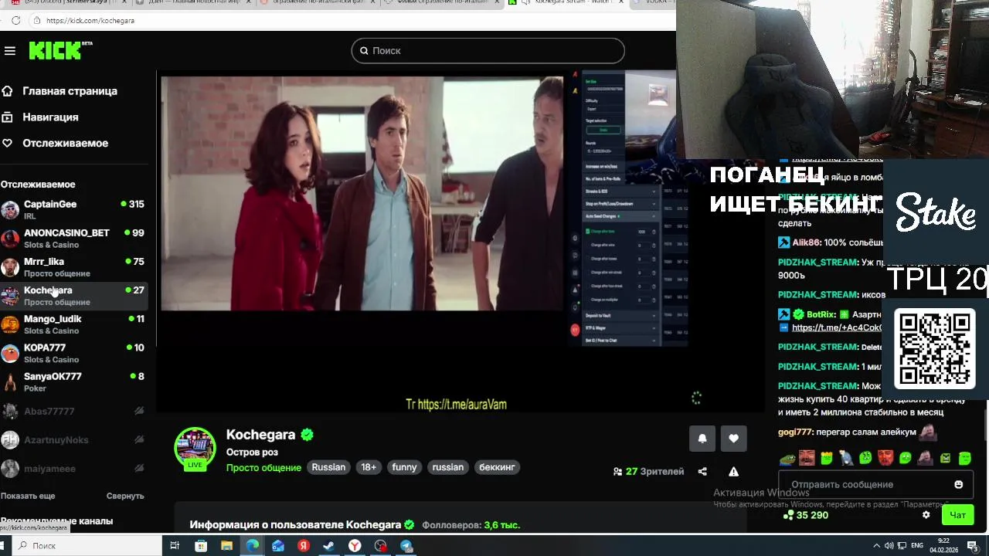Click BotRix username in chat

(x=821, y=314)
